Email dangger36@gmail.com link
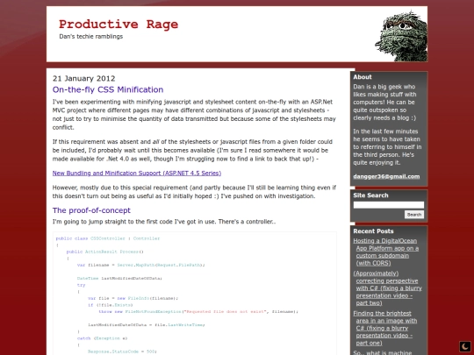 [x=386, y=176]
